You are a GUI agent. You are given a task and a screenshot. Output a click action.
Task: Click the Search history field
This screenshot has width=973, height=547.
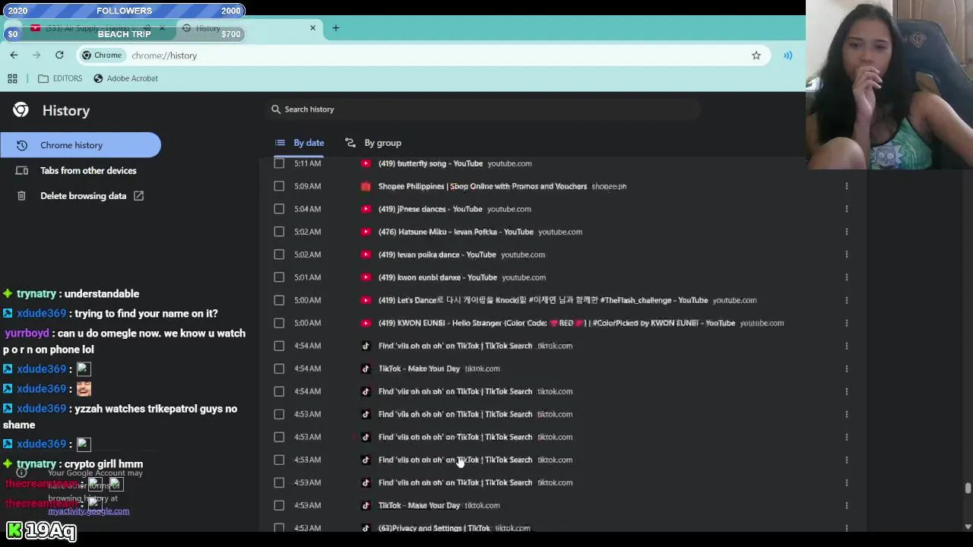click(483, 109)
